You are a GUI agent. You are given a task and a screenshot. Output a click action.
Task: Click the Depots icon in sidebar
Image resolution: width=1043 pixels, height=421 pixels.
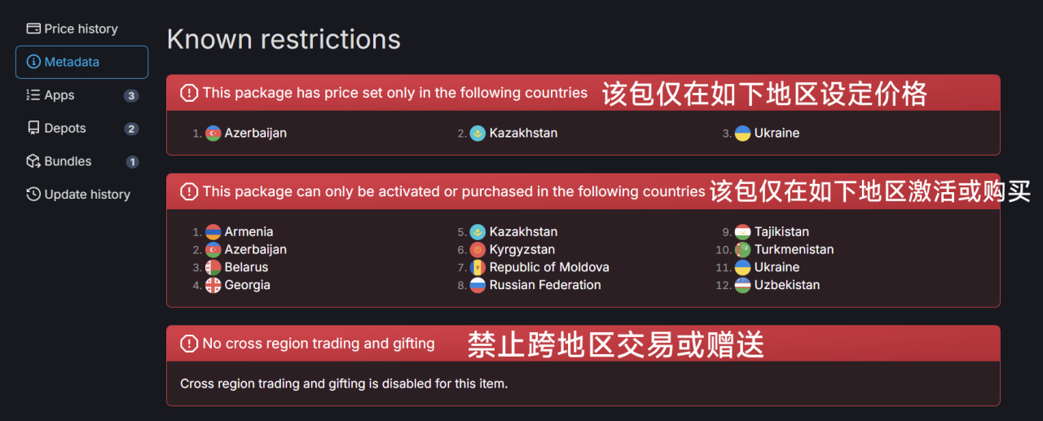[33, 129]
